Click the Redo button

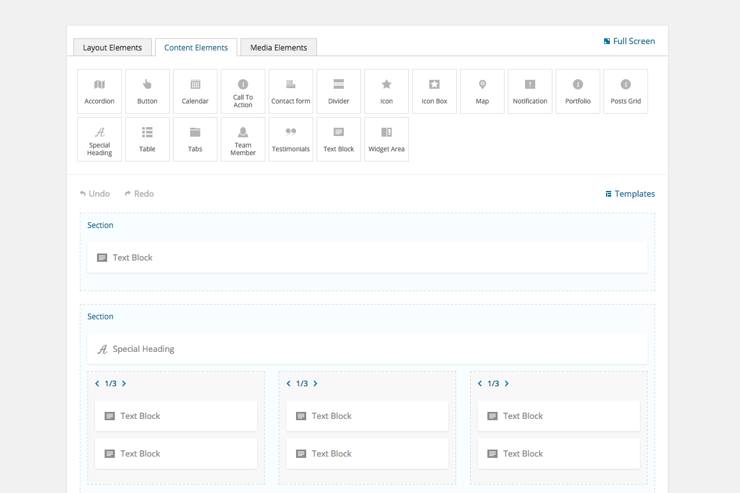(139, 193)
